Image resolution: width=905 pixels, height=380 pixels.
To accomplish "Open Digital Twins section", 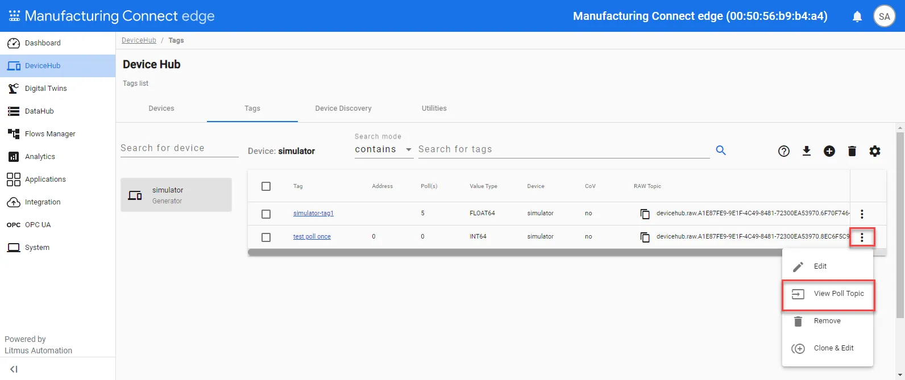I will [x=57, y=89].
